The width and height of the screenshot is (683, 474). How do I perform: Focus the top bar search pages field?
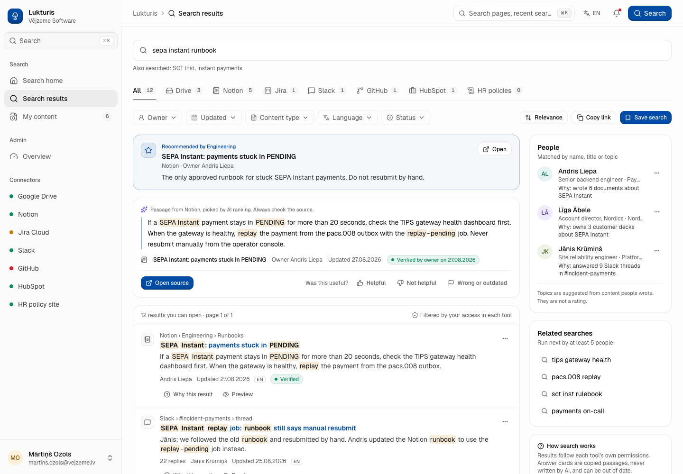pyautogui.click(x=514, y=13)
